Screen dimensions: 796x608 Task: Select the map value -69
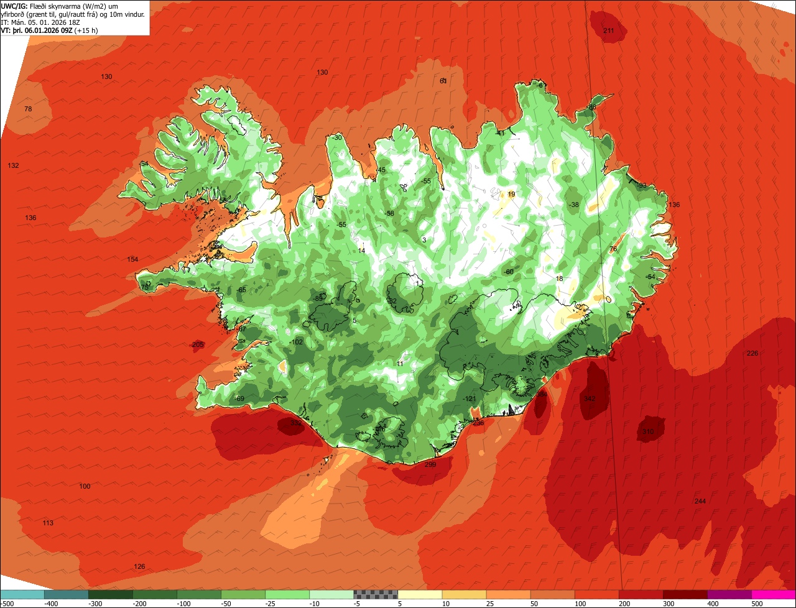pos(240,398)
